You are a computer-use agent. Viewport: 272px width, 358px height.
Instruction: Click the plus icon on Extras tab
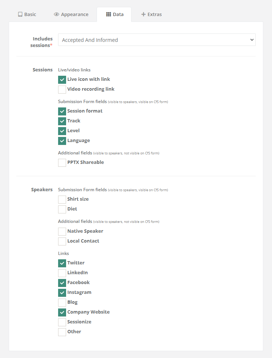[143, 15]
